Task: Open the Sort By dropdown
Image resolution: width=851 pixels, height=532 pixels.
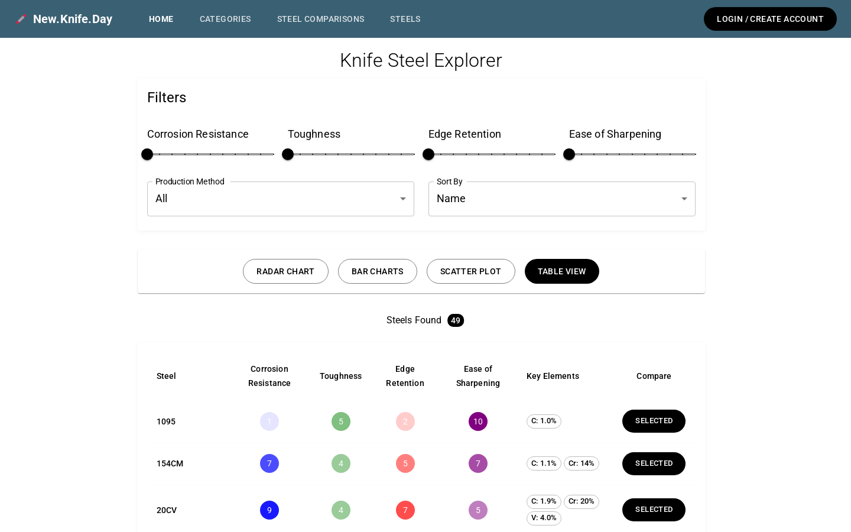Action: (x=562, y=199)
